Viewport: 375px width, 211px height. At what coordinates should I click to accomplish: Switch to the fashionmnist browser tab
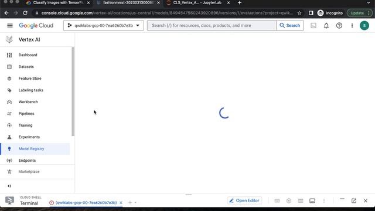tap(128, 2)
